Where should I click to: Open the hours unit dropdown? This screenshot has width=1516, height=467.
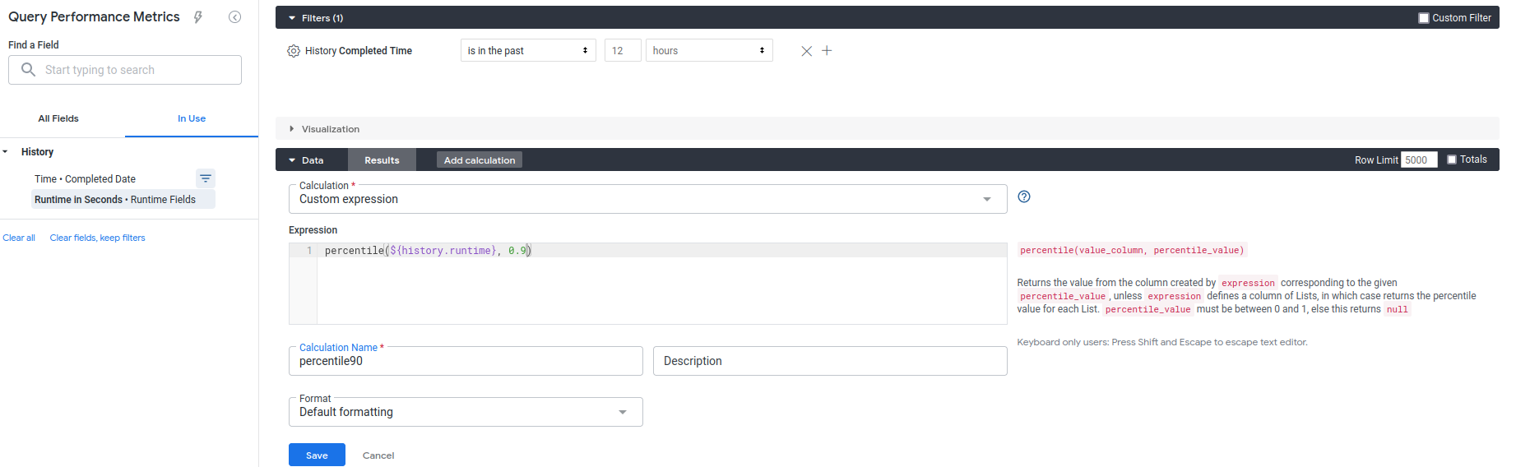click(x=709, y=51)
